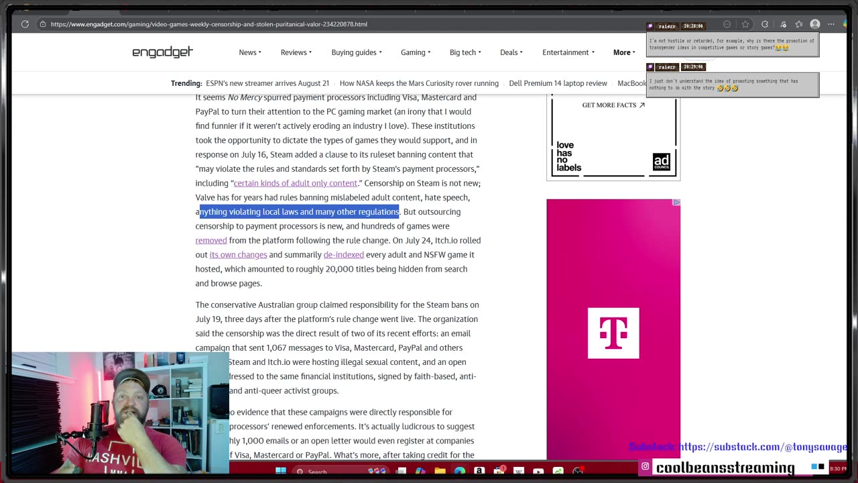The width and height of the screenshot is (858, 483).
Task: Open the green chart taskbar app
Action: click(x=558, y=471)
